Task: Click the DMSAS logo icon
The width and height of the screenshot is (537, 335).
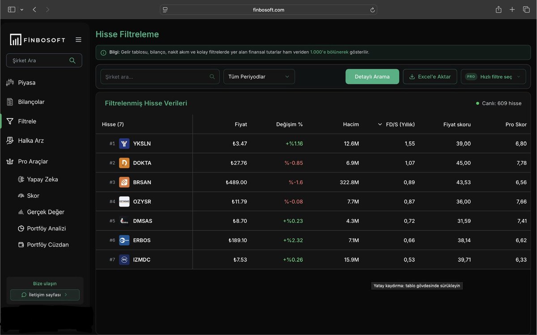Action: (x=124, y=221)
